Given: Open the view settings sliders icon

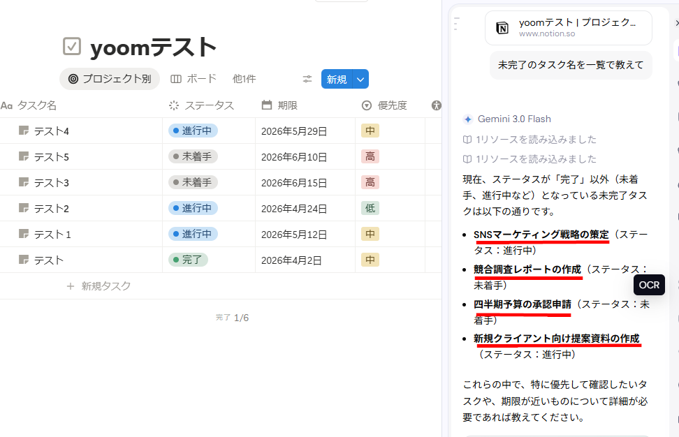Looking at the screenshot, I should pos(307,79).
